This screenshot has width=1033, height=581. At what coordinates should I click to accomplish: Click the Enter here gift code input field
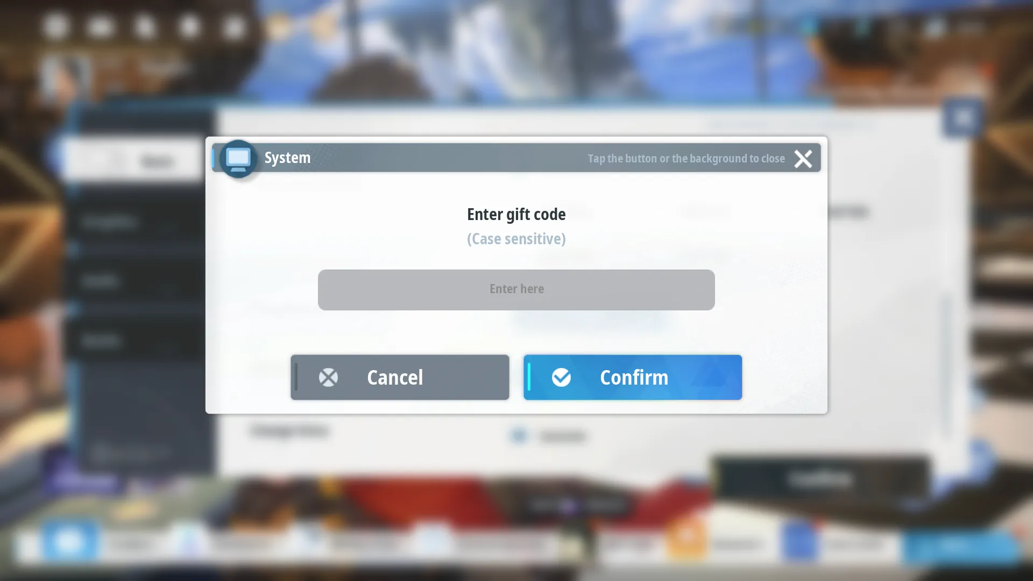click(516, 289)
